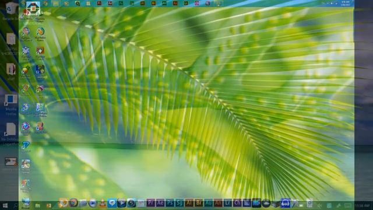Open Adobe Animate (An) dock icon
The height and width of the screenshot is (210, 373).
click(x=218, y=203)
